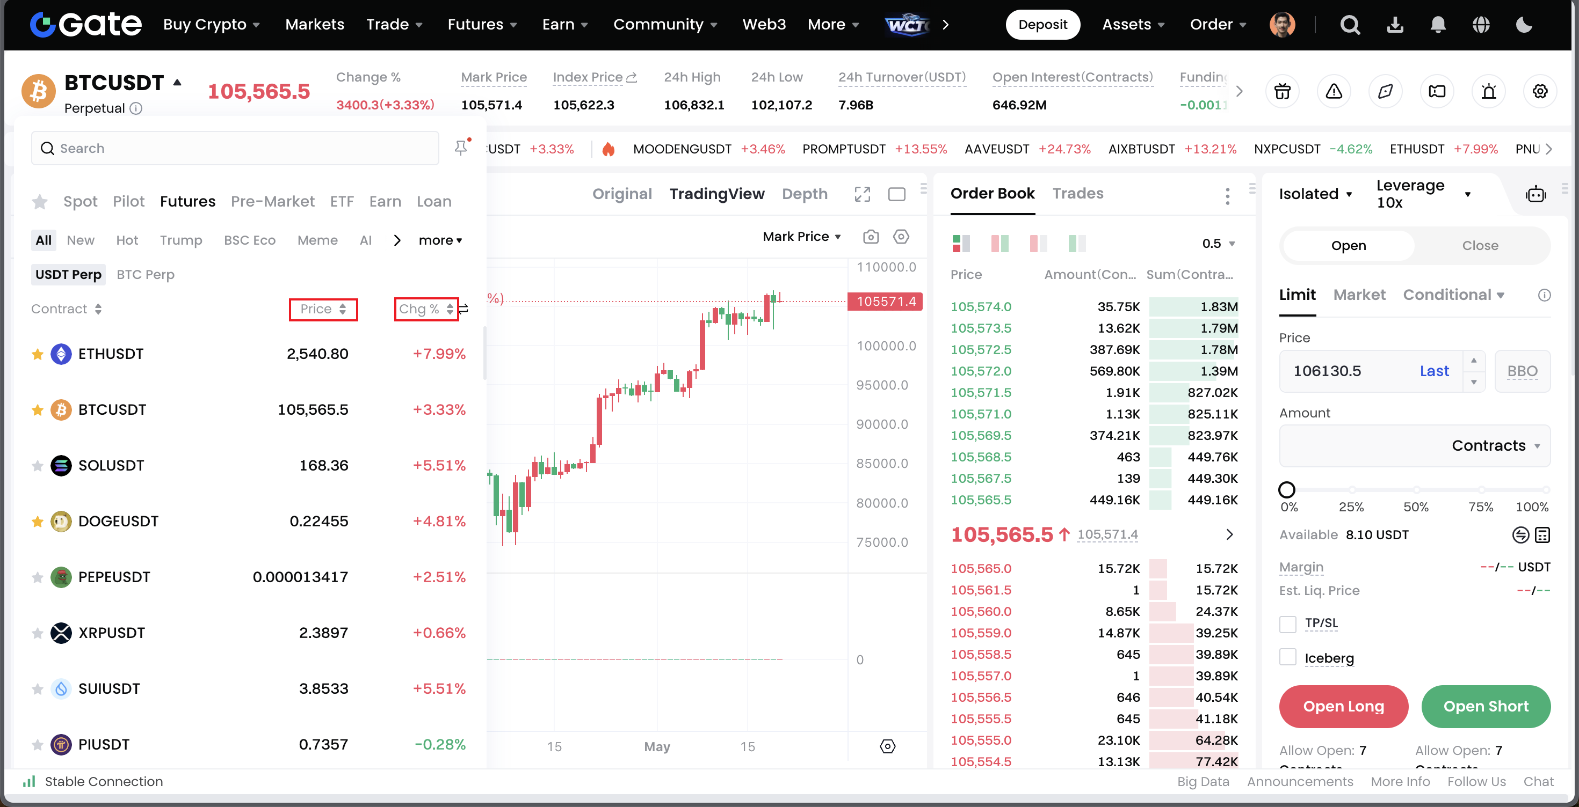Enable the TP/SL checkbox

click(1288, 624)
